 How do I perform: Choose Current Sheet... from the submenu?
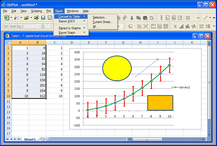click(102, 22)
